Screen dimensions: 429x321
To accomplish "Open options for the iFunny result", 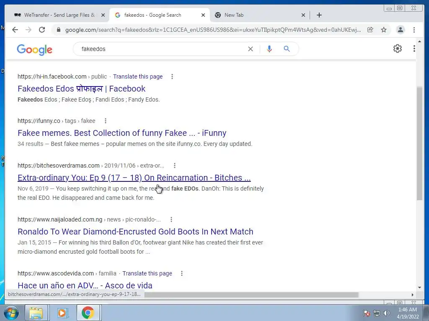I will click(x=105, y=121).
